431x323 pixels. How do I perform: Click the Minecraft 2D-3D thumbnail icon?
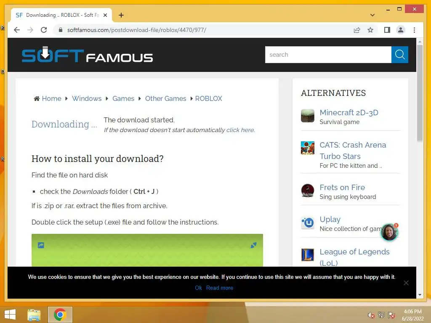pos(308,116)
